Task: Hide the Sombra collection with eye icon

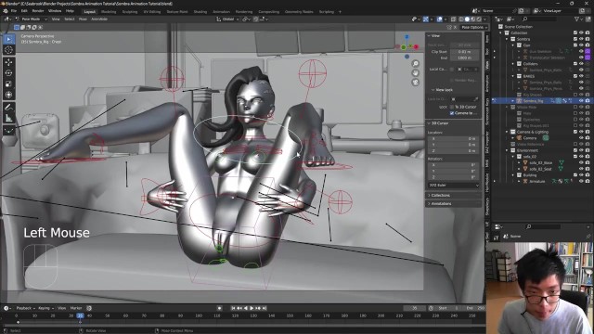Action: click(582, 39)
